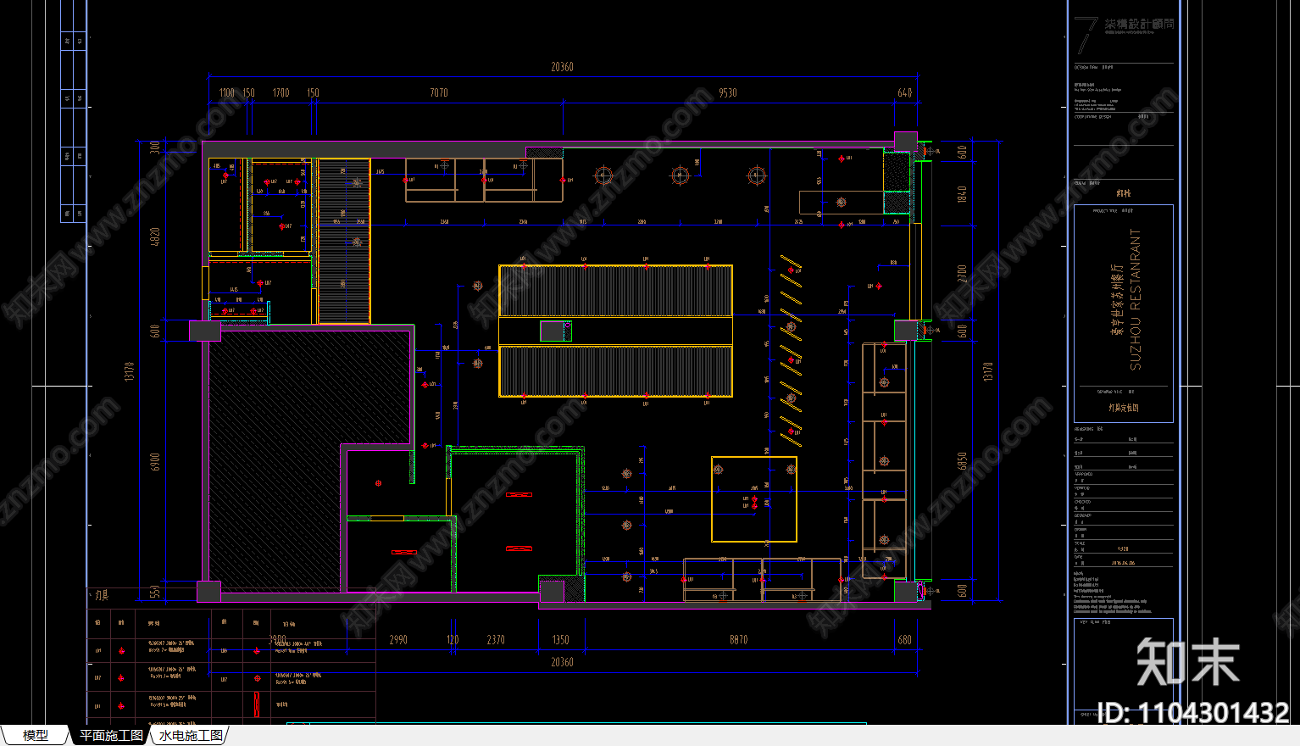Select the 柒樁設計顧問 title block logo
The width and height of the screenshot is (1300, 746).
[1124, 34]
